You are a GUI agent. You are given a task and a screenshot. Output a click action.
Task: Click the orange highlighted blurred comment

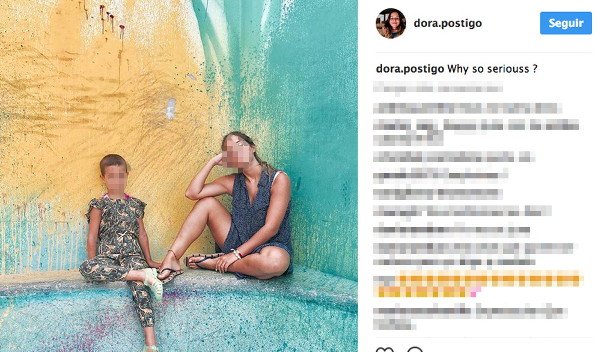tap(479, 284)
